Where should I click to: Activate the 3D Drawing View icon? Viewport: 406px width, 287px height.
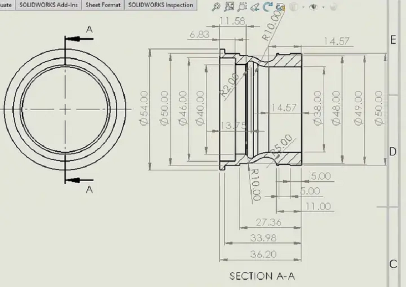point(281,7)
